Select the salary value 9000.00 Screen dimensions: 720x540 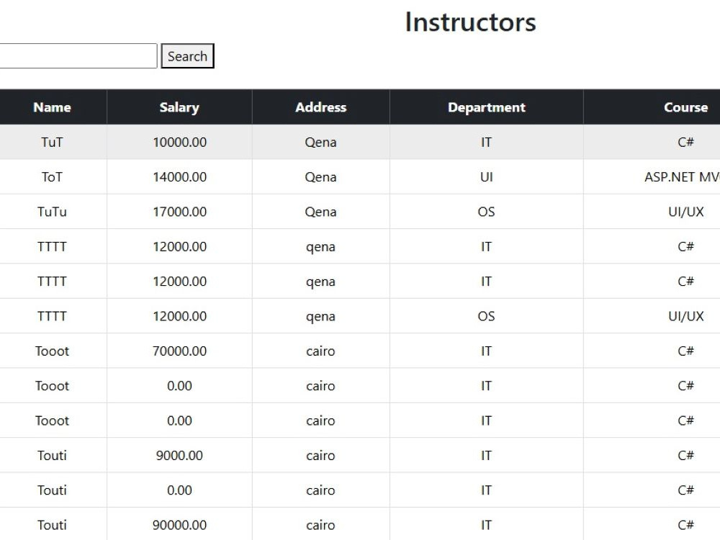[x=179, y=456]
